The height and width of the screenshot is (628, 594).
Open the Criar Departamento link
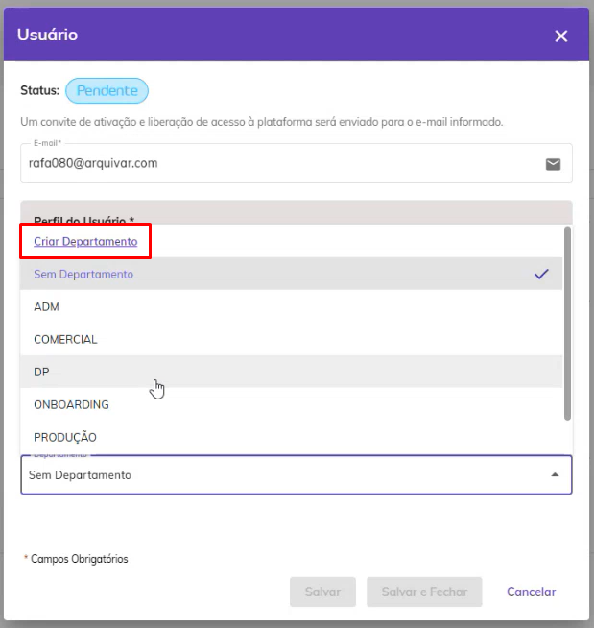click(85, 242)
